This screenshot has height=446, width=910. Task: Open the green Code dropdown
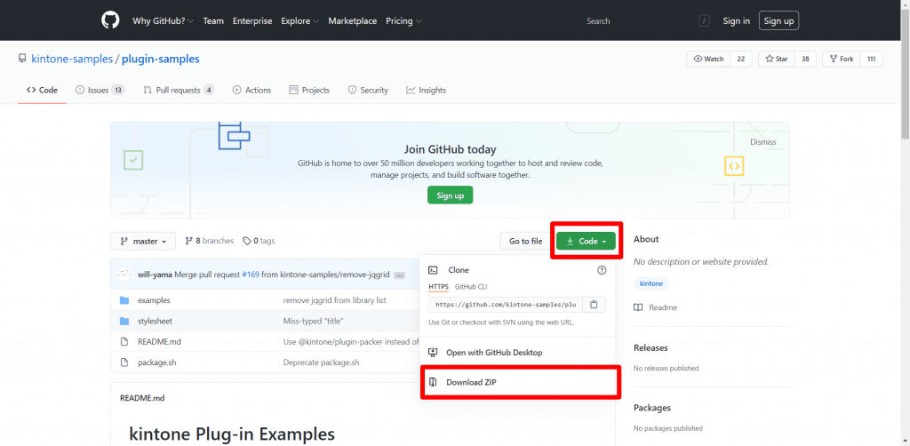click(586, 241)
